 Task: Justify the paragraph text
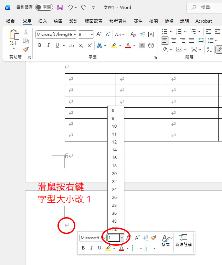192,41
